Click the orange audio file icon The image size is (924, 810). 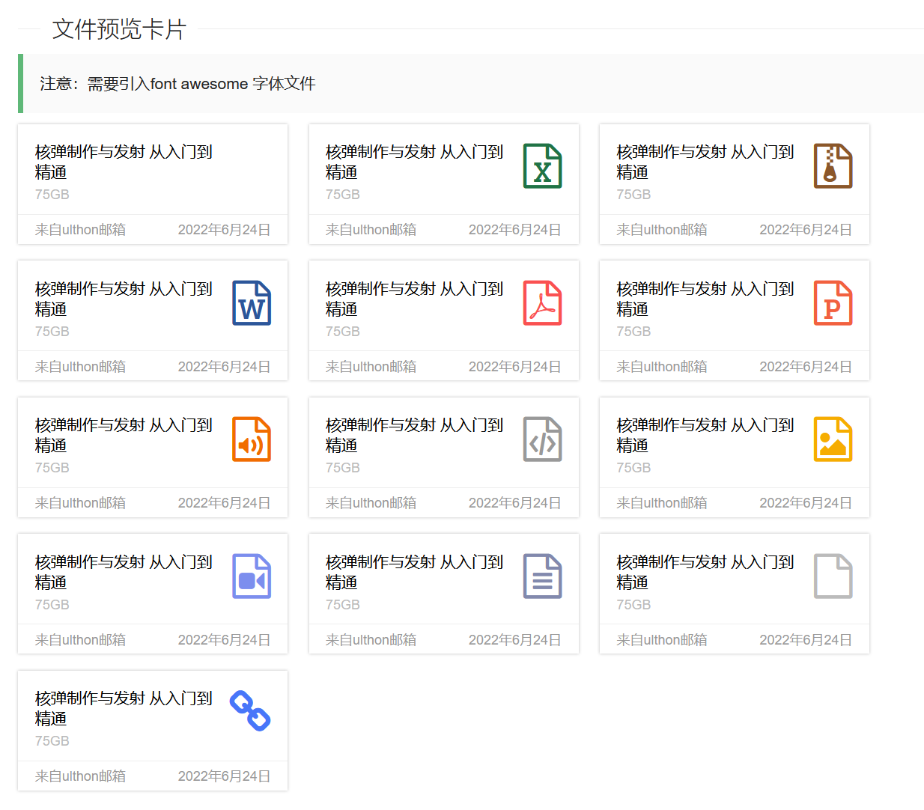[252, 439]
